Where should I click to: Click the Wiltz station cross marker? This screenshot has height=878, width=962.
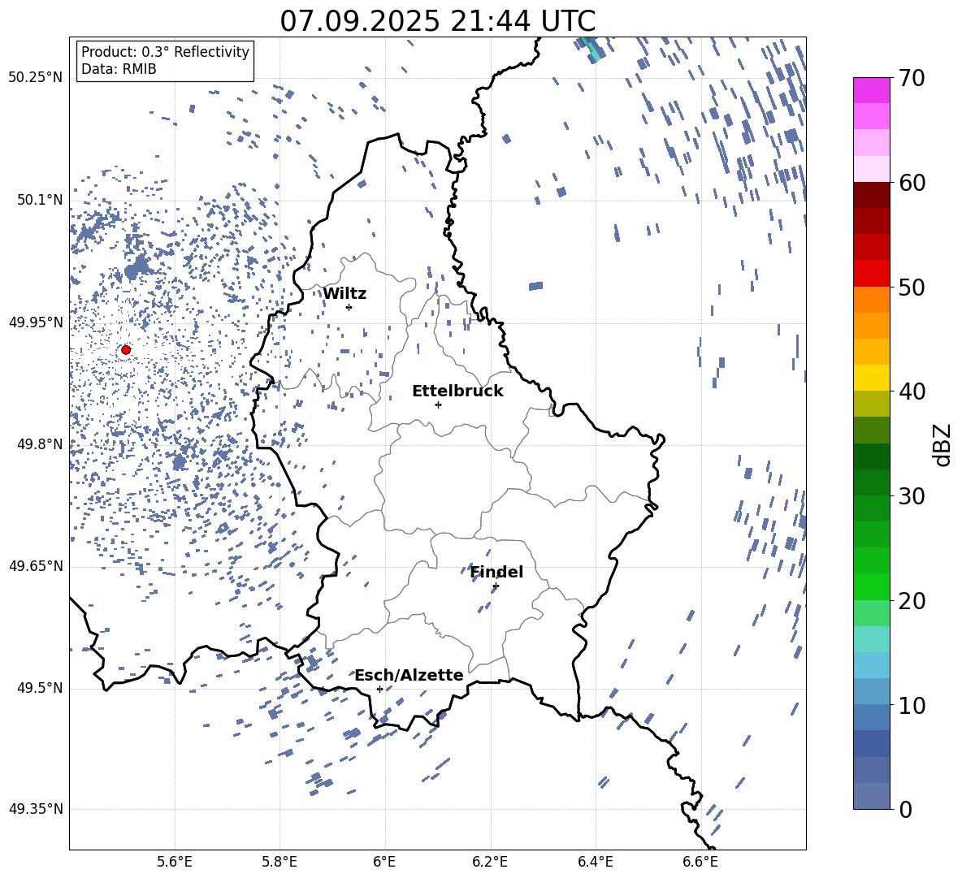tap(349, 307)
